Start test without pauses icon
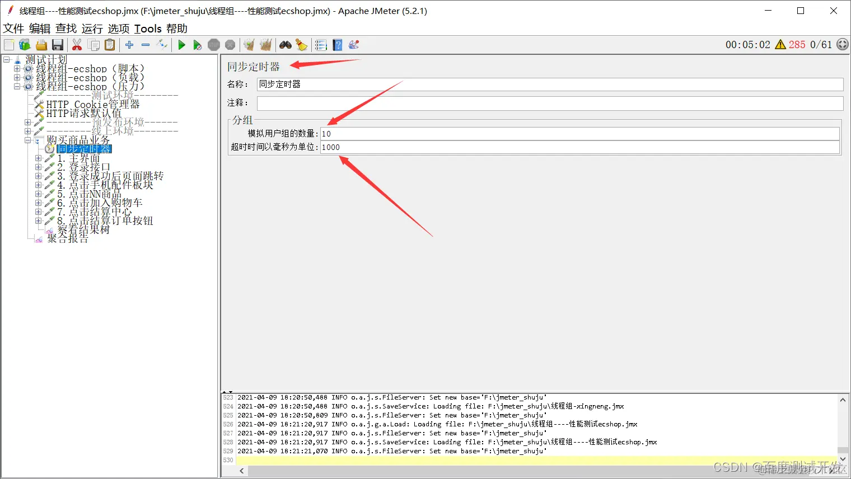 click(197, 45)
